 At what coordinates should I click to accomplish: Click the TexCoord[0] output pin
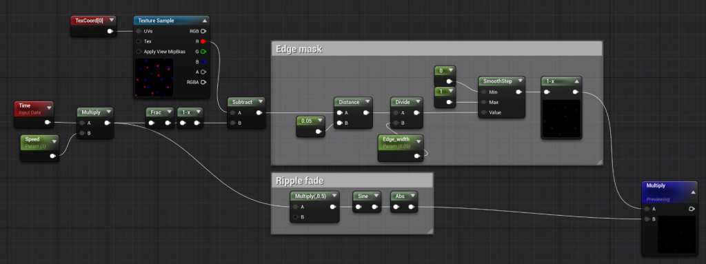pos(110,32)
